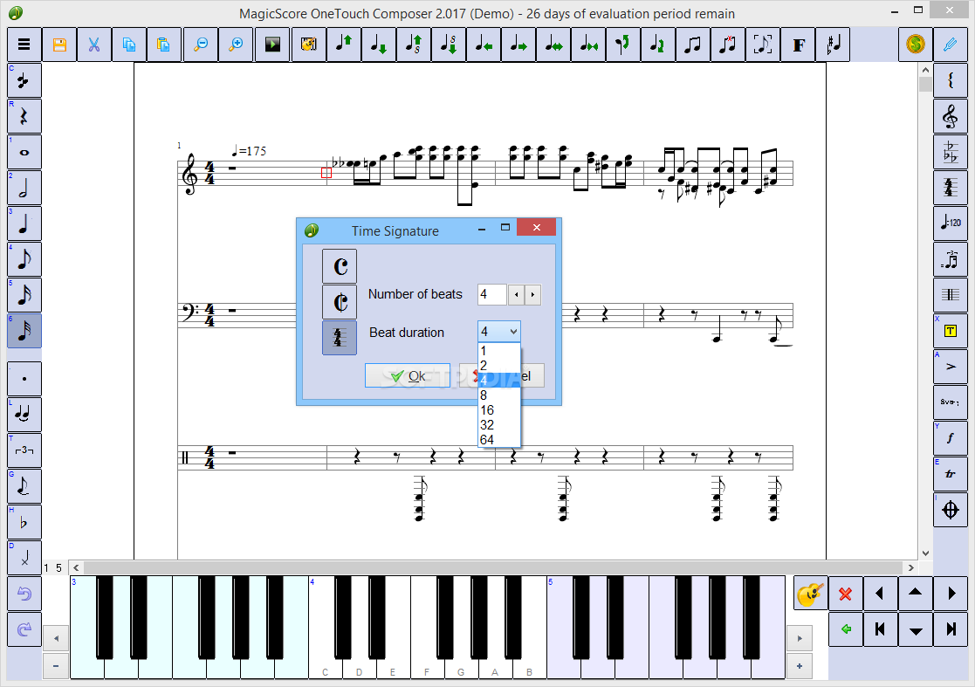
Task: Confirm time signature with Ok
Action: click(x=408, y=375)
